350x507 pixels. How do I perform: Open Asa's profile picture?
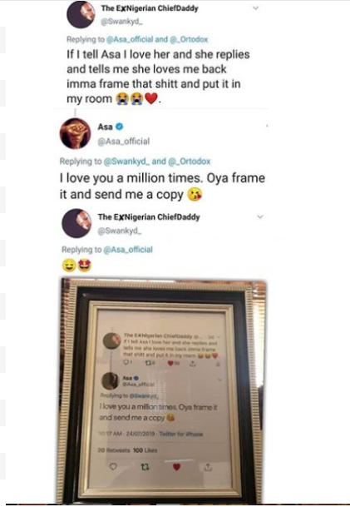(x=75, y=133)
